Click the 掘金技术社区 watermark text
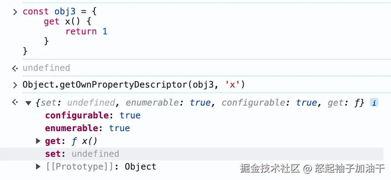Image resolution: width=391 pixels, height=180 pixels. point(270,168)
